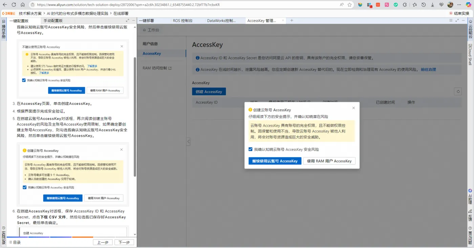Collapse the sidebar with the left chevron handle
This screenshot has height=248, width=474.
pos(189,141)
